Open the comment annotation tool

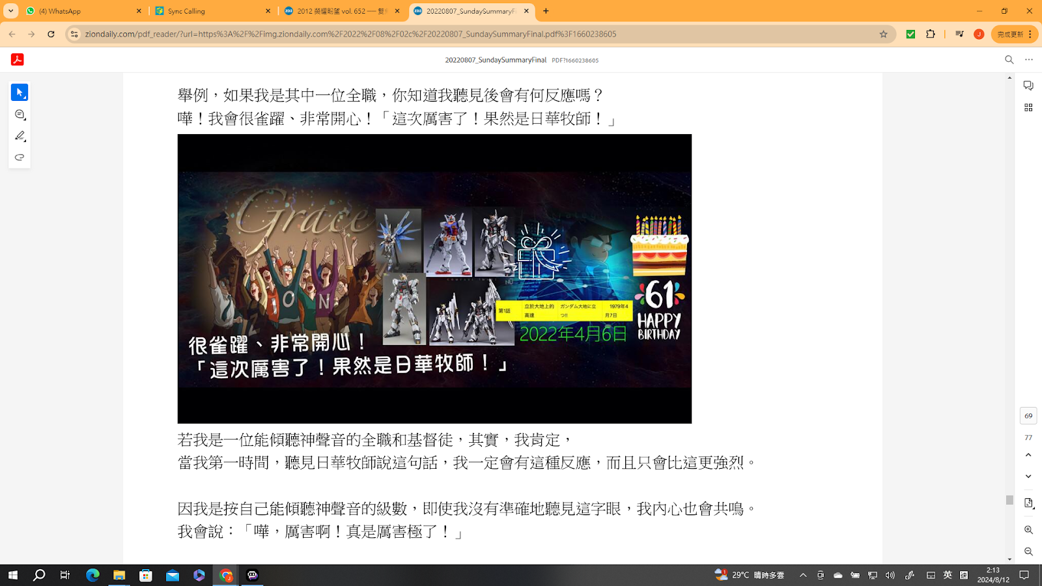(20, 115)
